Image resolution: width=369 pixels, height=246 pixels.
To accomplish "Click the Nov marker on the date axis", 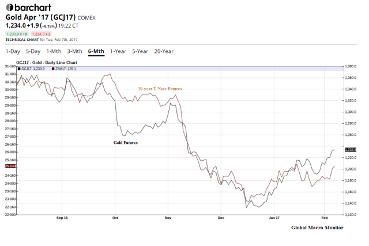I will 168,218.
